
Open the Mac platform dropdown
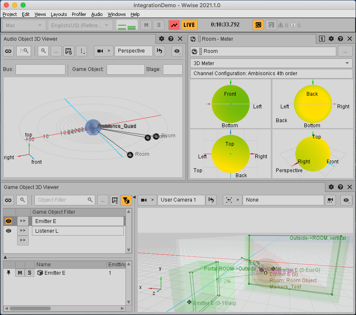24,25
